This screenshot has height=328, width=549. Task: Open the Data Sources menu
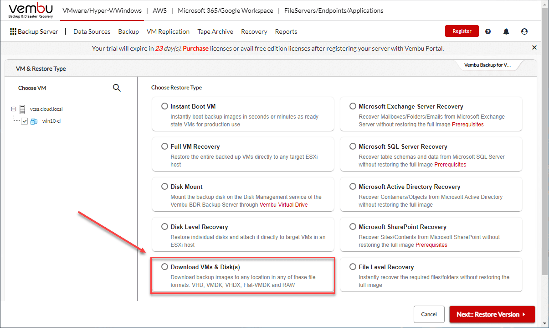coord(92,31)
